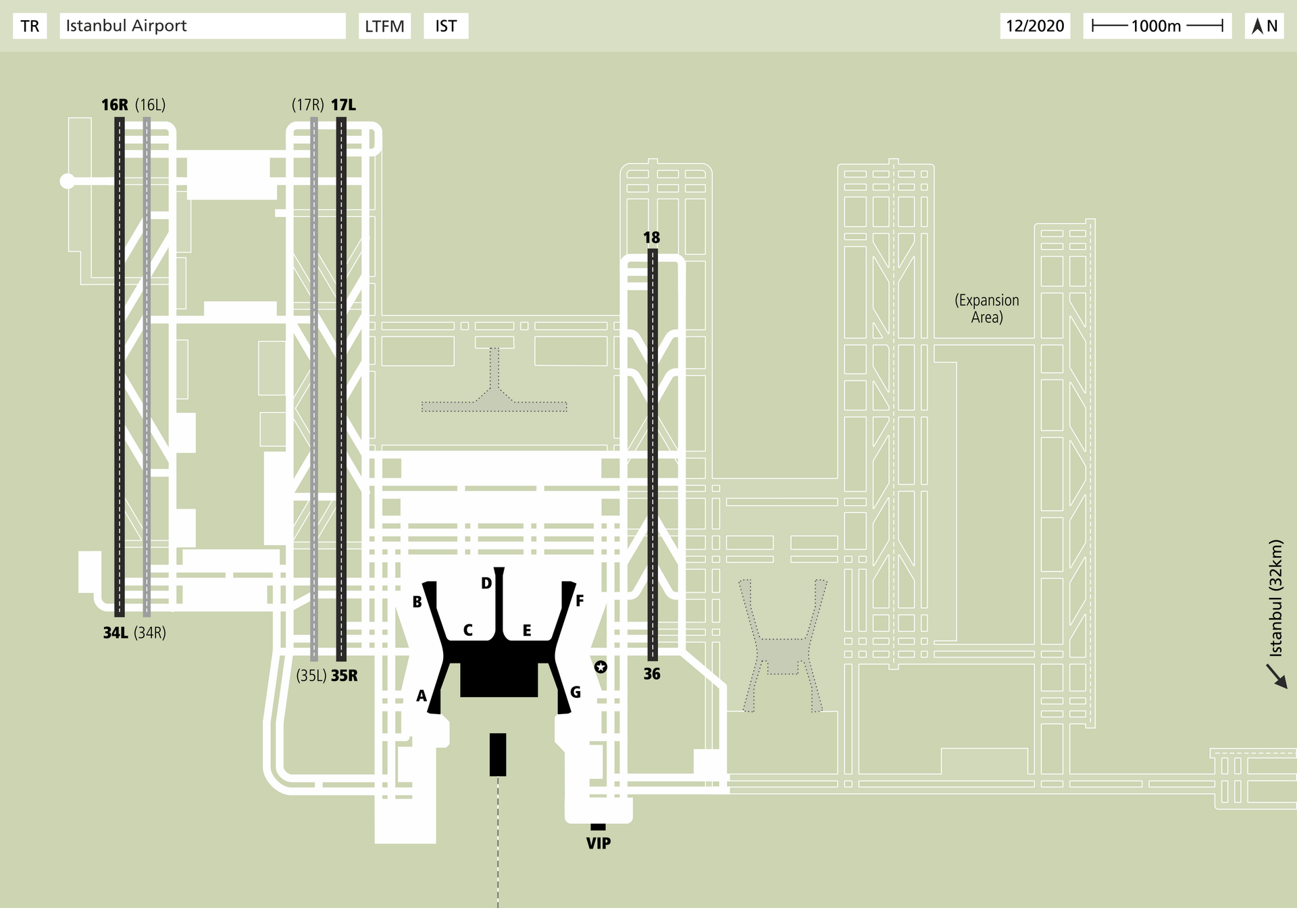Click the 12/2020 date label
The width and height of the screenshot is (1297, 908).
pyautogui.click(x=1034, y=26)
